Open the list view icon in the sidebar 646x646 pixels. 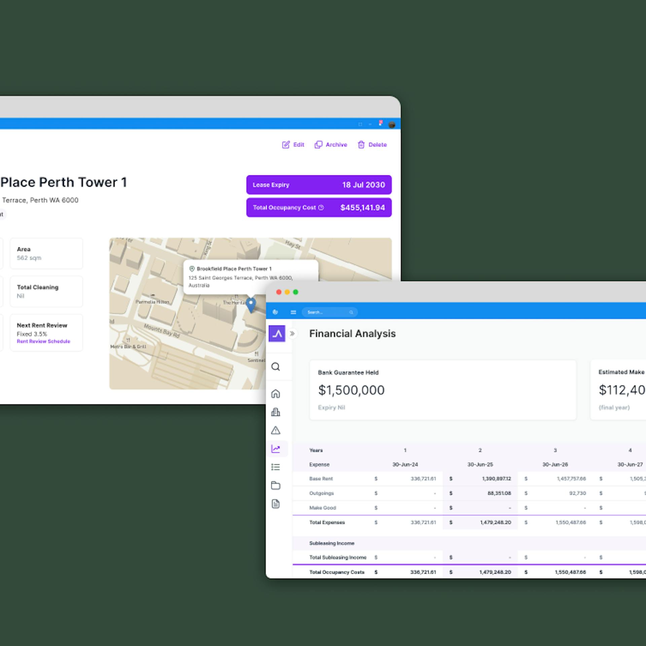276,467
